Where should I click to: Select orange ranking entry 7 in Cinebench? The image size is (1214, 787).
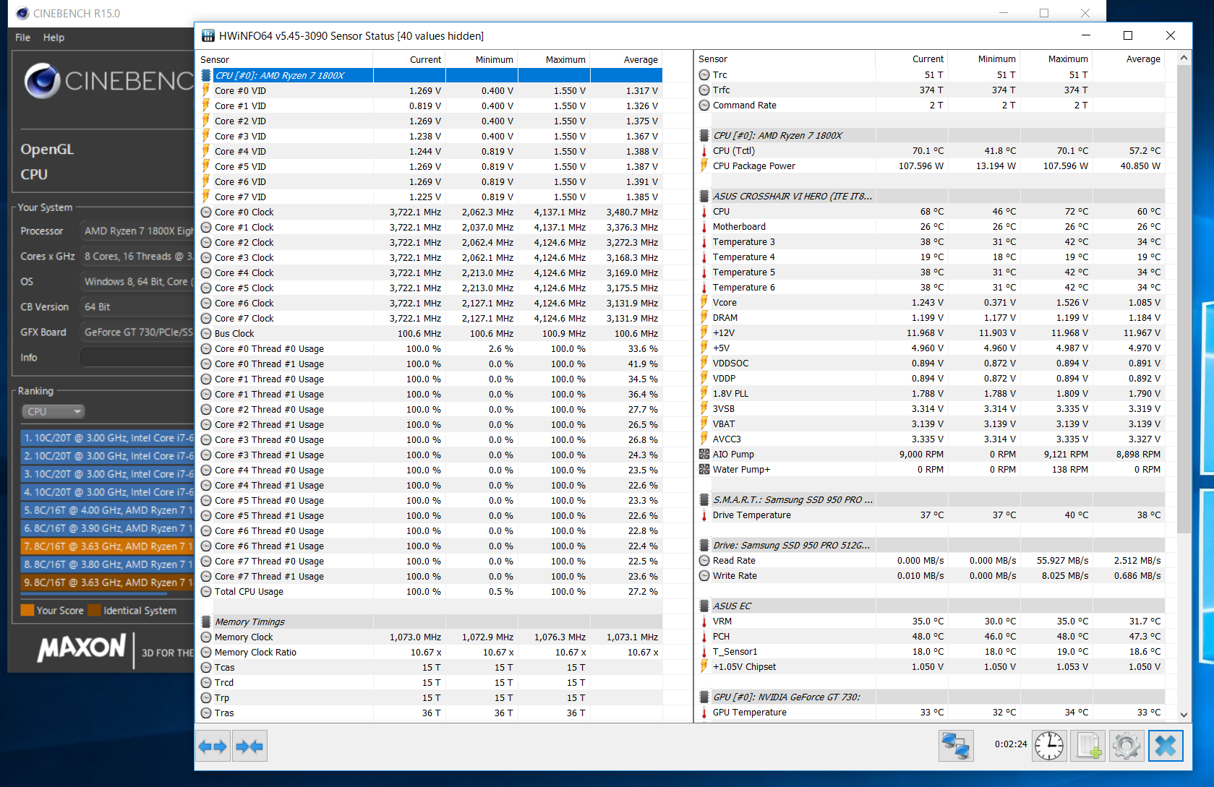[x=108, y=546]
